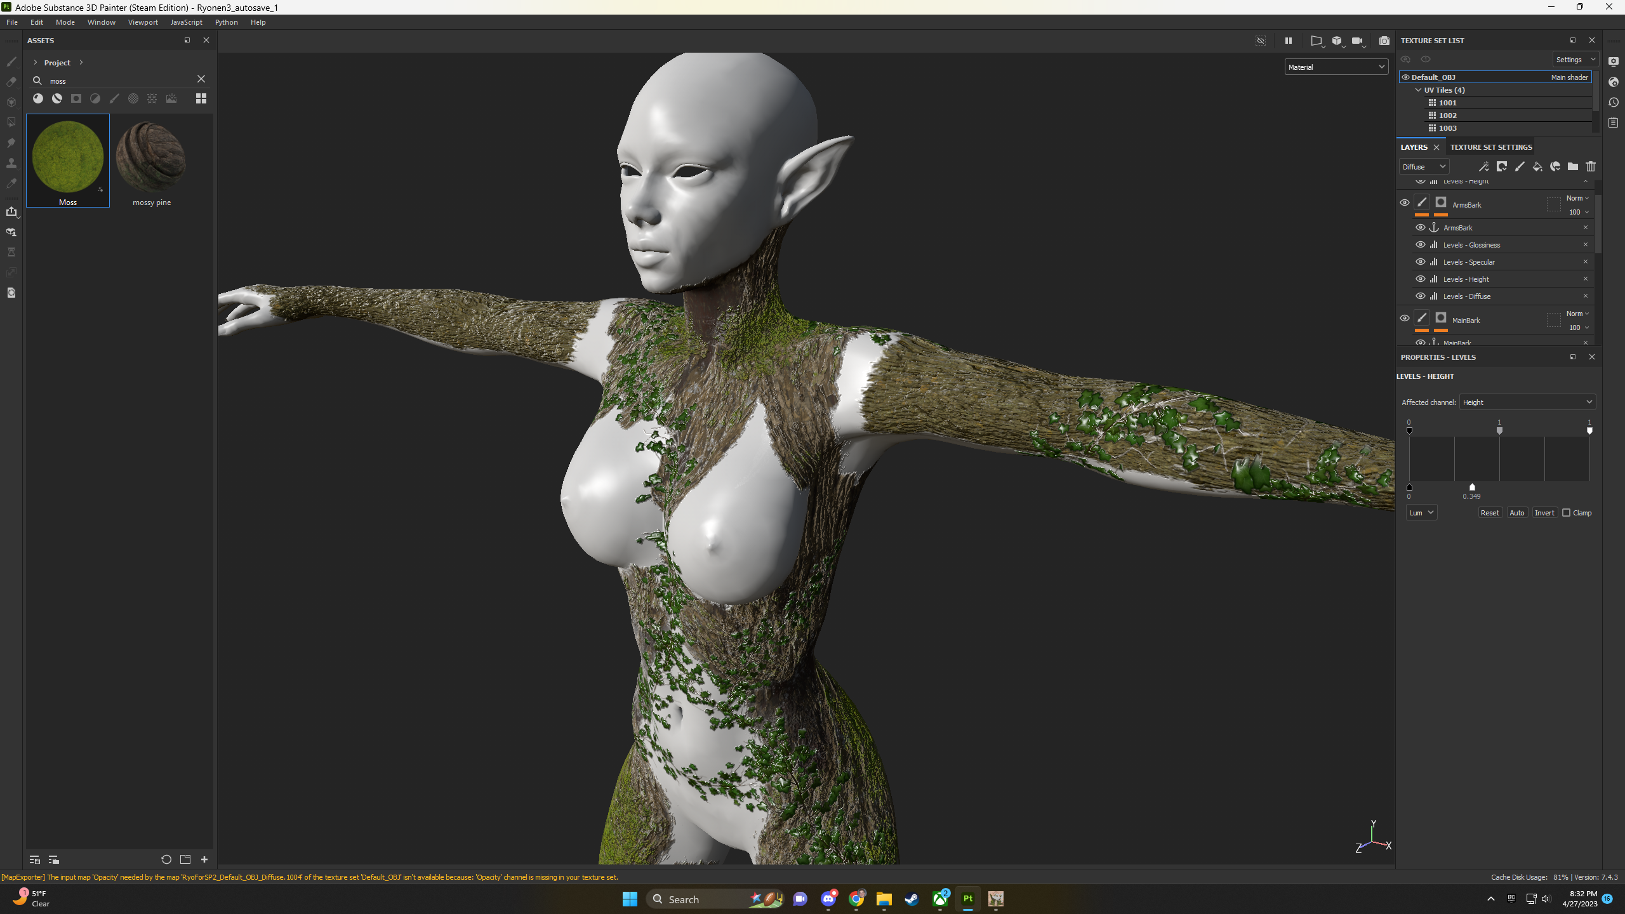
Task: Select the Eraser tool in left toolbar
Action: (x=11, y=82)
